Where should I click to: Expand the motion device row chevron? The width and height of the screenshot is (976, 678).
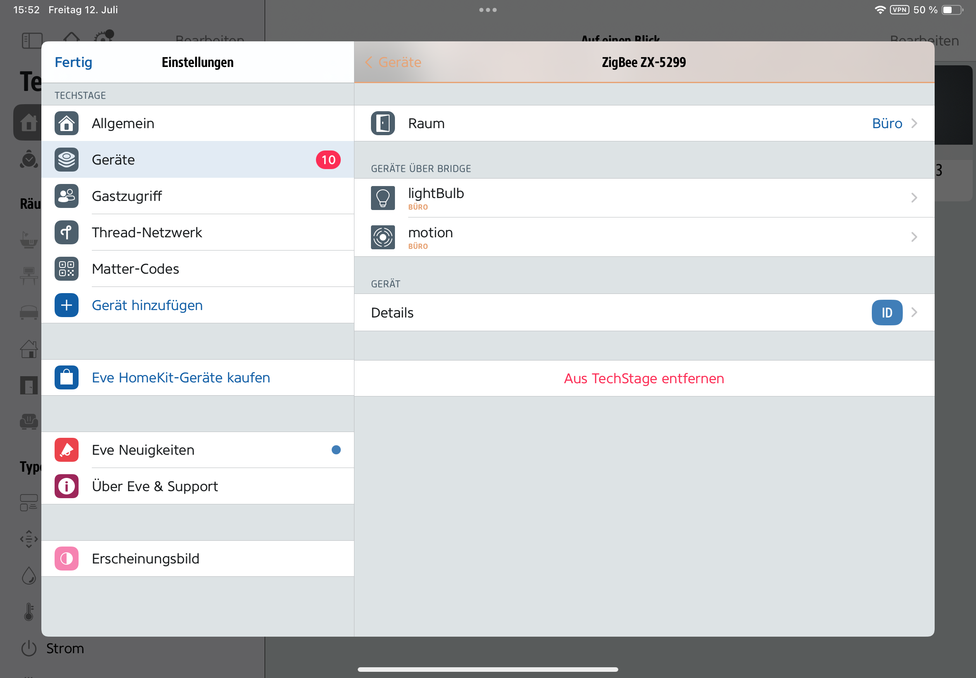(x=914, y=236)
